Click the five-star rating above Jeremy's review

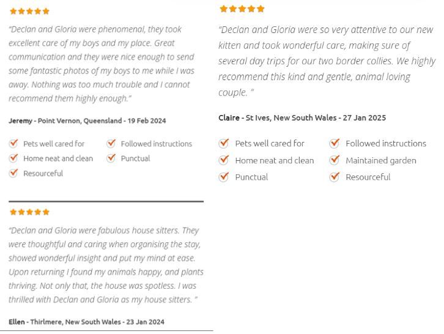click(x=29, y=12)
